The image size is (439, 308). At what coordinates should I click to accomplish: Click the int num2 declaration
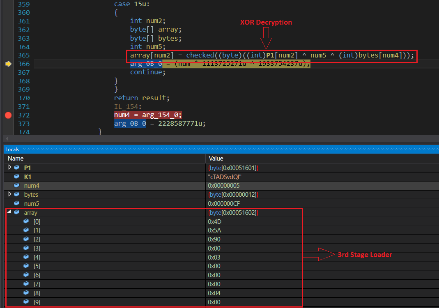pos(148,21)
